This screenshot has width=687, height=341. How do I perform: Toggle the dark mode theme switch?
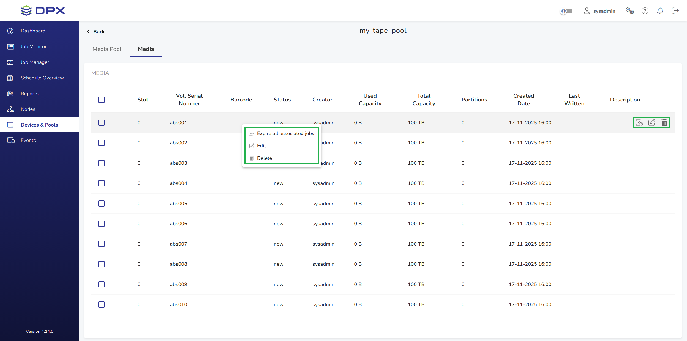[x=566, y=11]
